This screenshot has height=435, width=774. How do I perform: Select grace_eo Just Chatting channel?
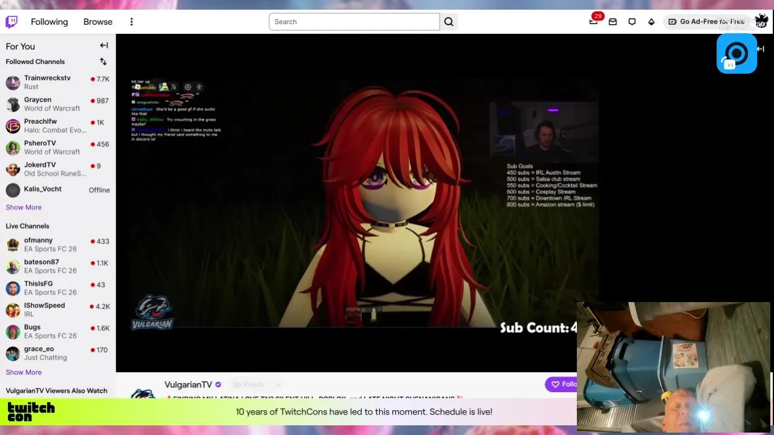pyautogui.click(x=57, y=353)
